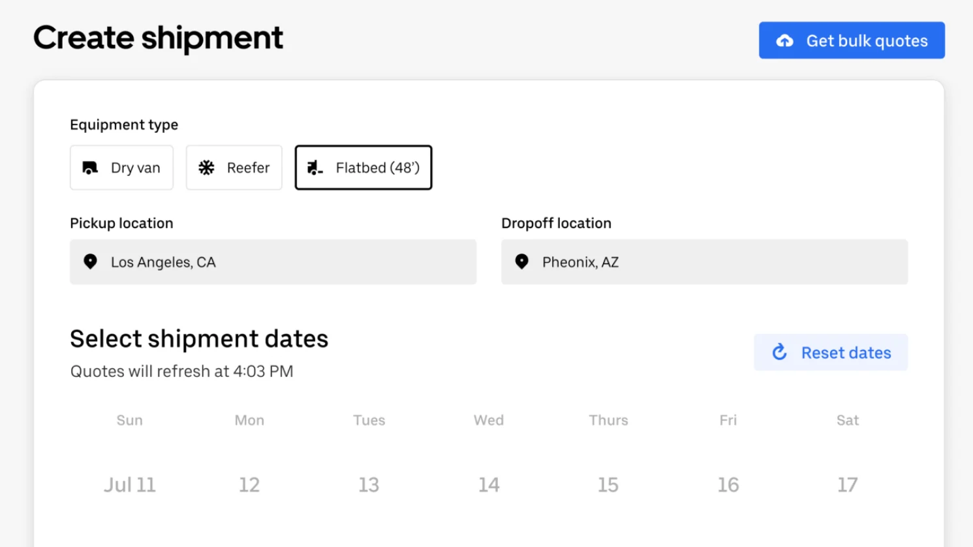
Task: Click the Tues column header
Action: pyautogui.click(x=369, y=420)
